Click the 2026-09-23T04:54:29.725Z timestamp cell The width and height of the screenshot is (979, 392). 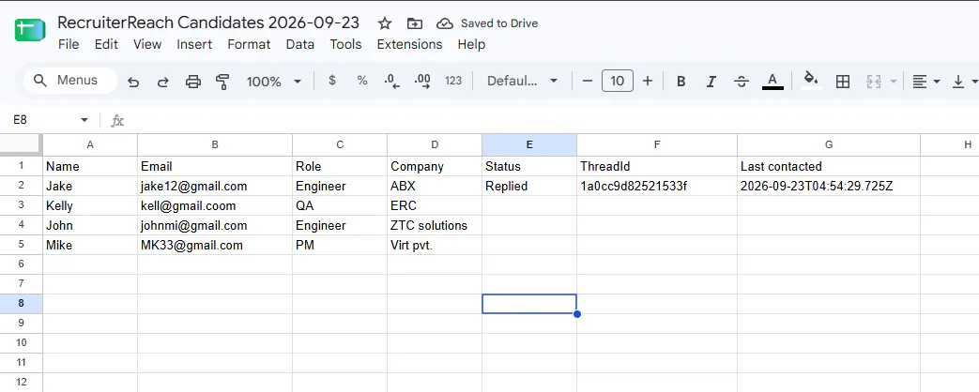[x=829, y=186]
